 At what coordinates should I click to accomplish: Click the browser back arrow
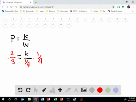pyautogui.click(x=3, y=7)
